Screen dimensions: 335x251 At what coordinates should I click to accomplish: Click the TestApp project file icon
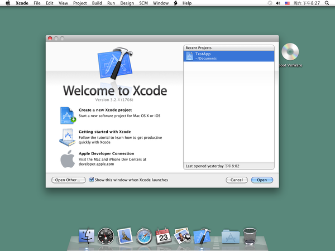click(x=189, y=56)
